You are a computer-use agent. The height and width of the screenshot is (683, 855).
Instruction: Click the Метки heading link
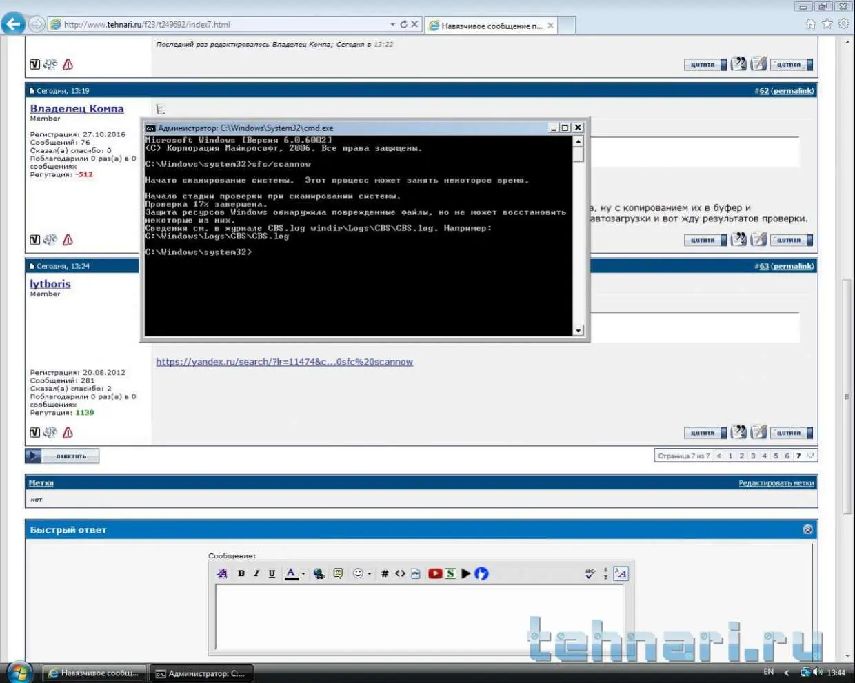41,483
